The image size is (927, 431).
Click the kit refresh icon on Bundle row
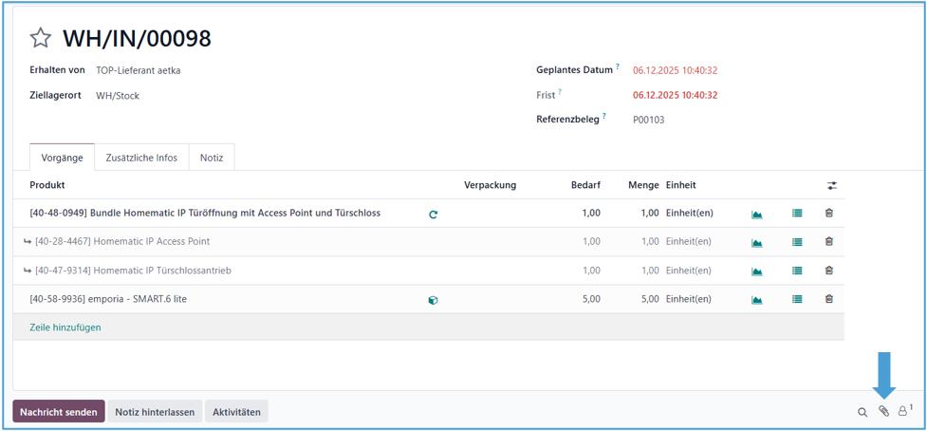(x=434, y=215)
